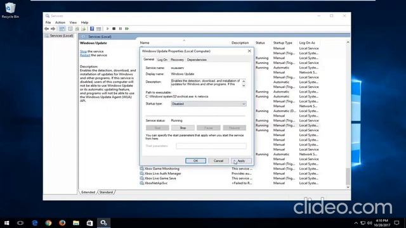Click the Start Service play icon
Screen dimensions: 406x228
[x=107, y=28]
